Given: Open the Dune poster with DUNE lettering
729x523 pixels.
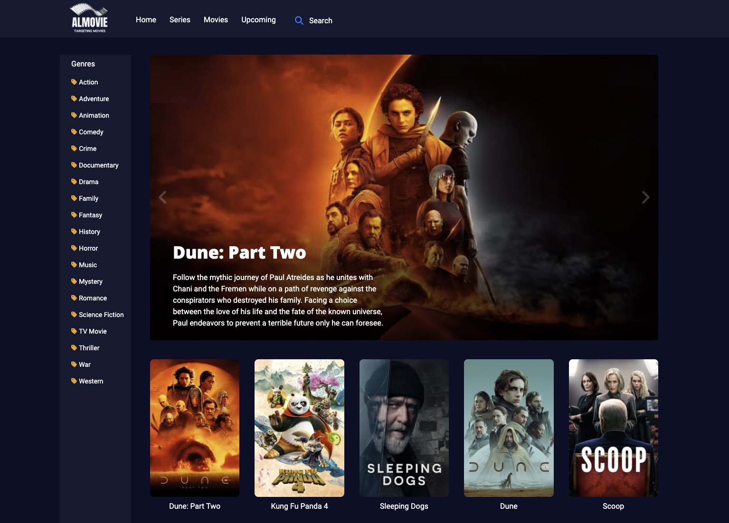Looking at the screenshot, I should [x=509, y=428].
